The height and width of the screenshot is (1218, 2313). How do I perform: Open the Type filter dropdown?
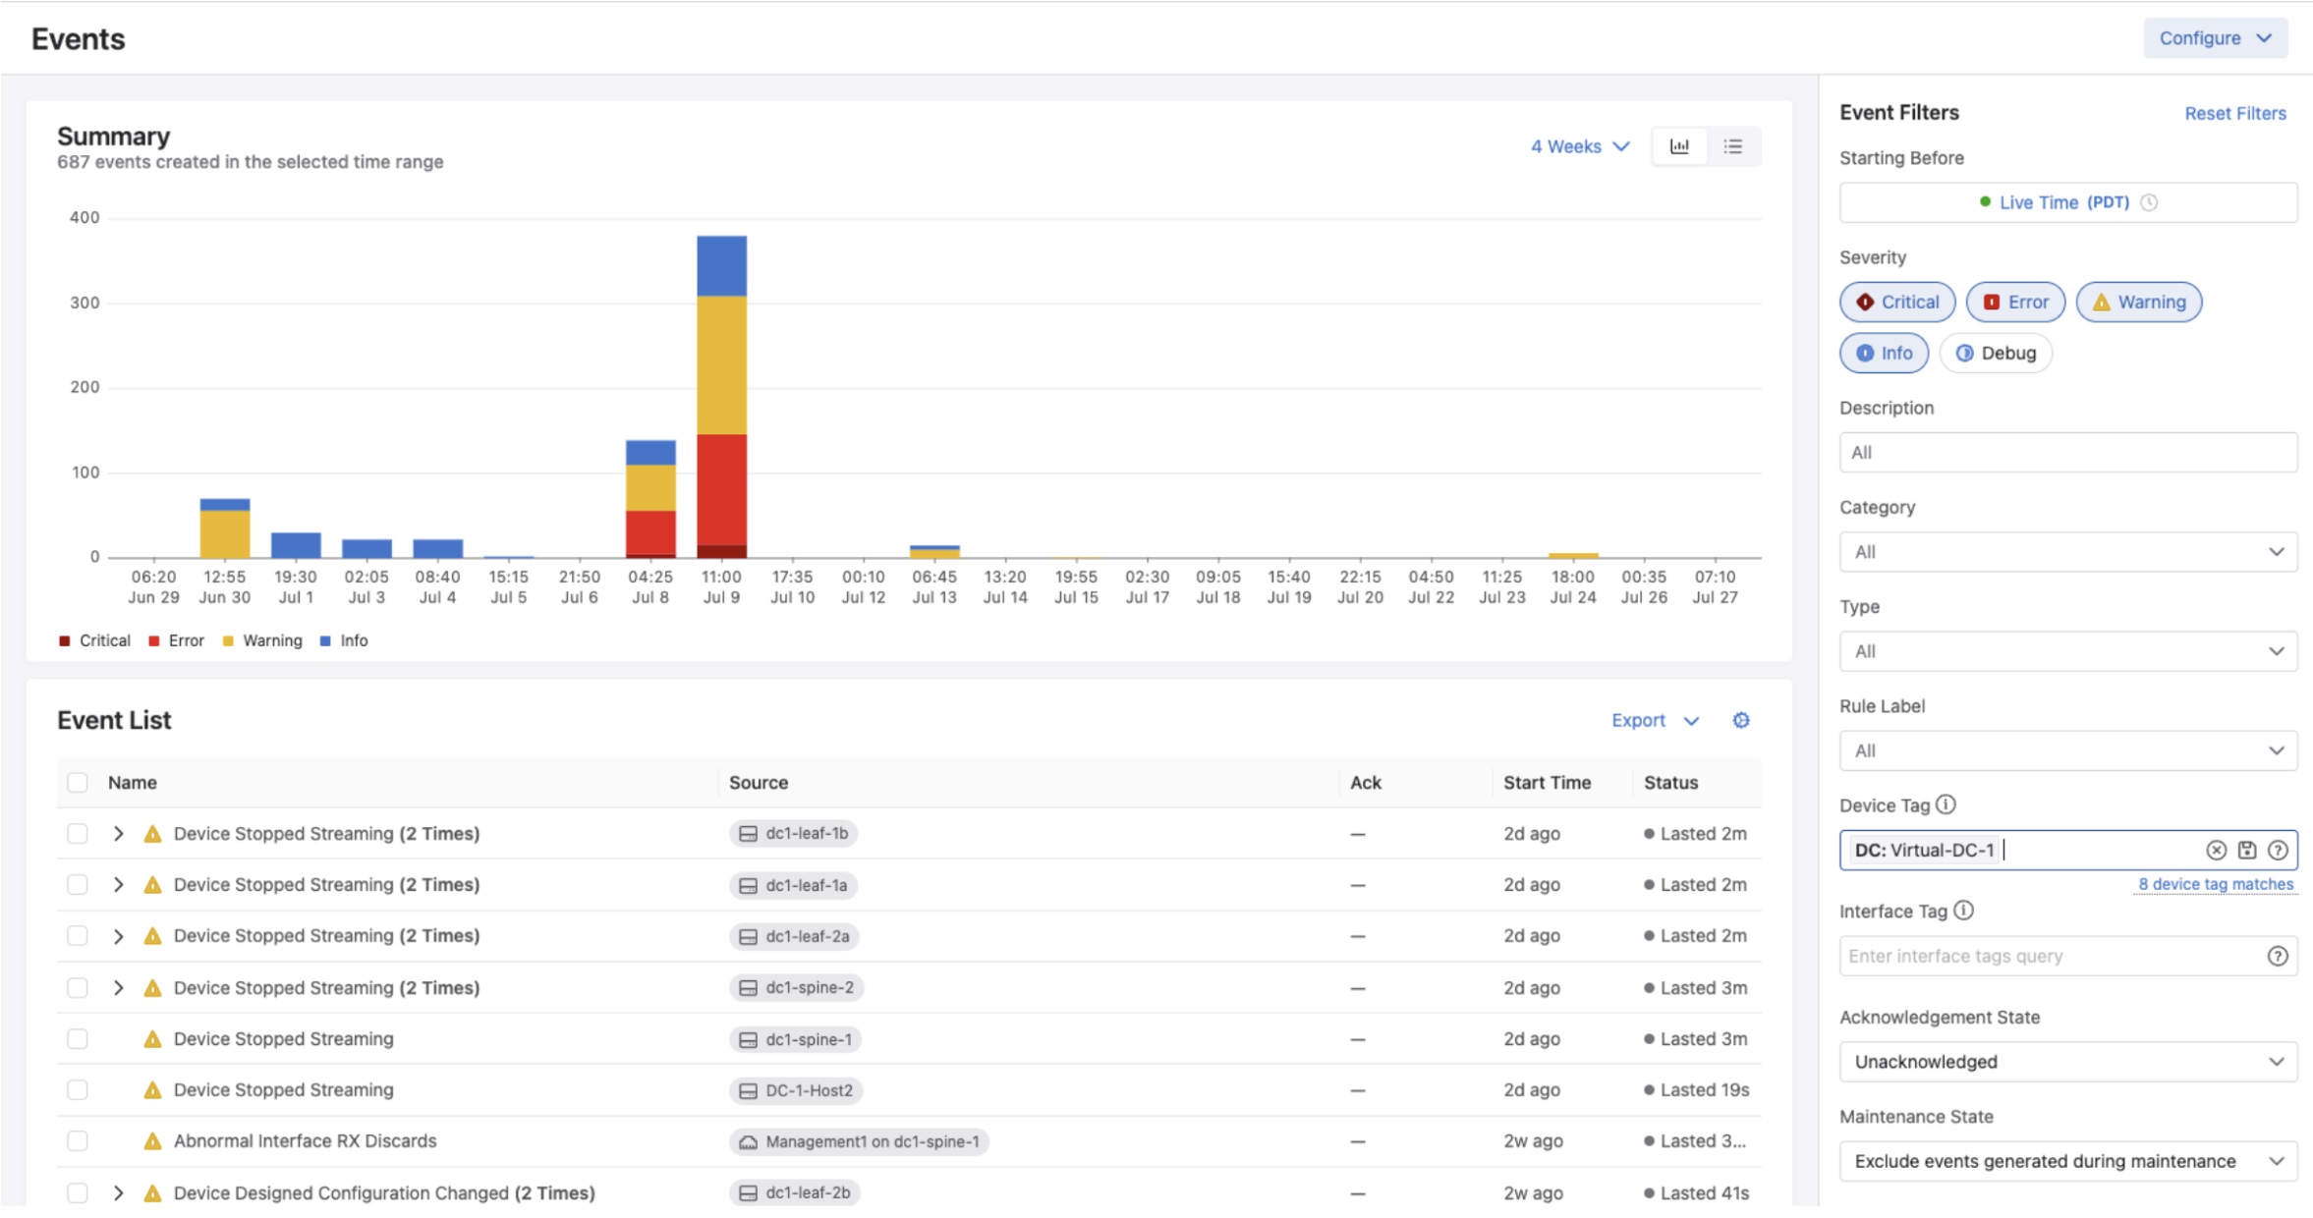tap(2068, 651)
